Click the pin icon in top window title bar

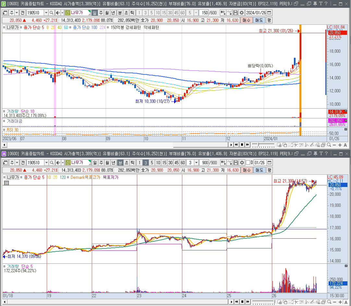click(315, 4)
